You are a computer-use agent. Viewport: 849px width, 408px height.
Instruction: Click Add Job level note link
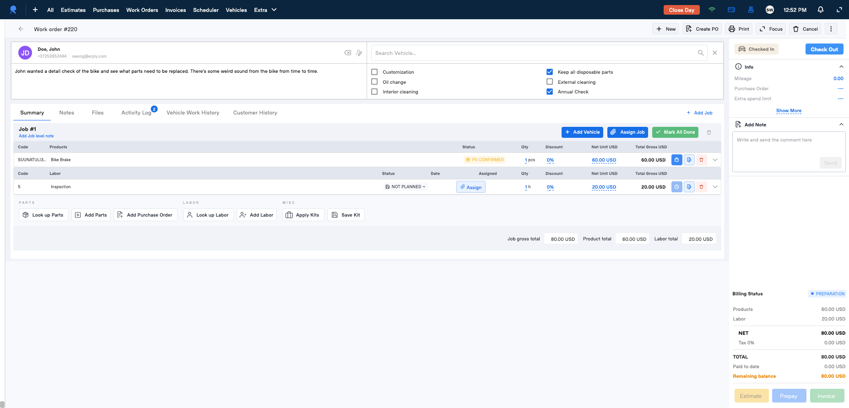36,136
